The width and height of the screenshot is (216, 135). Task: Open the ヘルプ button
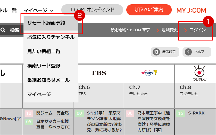click(x=197, y=52)
